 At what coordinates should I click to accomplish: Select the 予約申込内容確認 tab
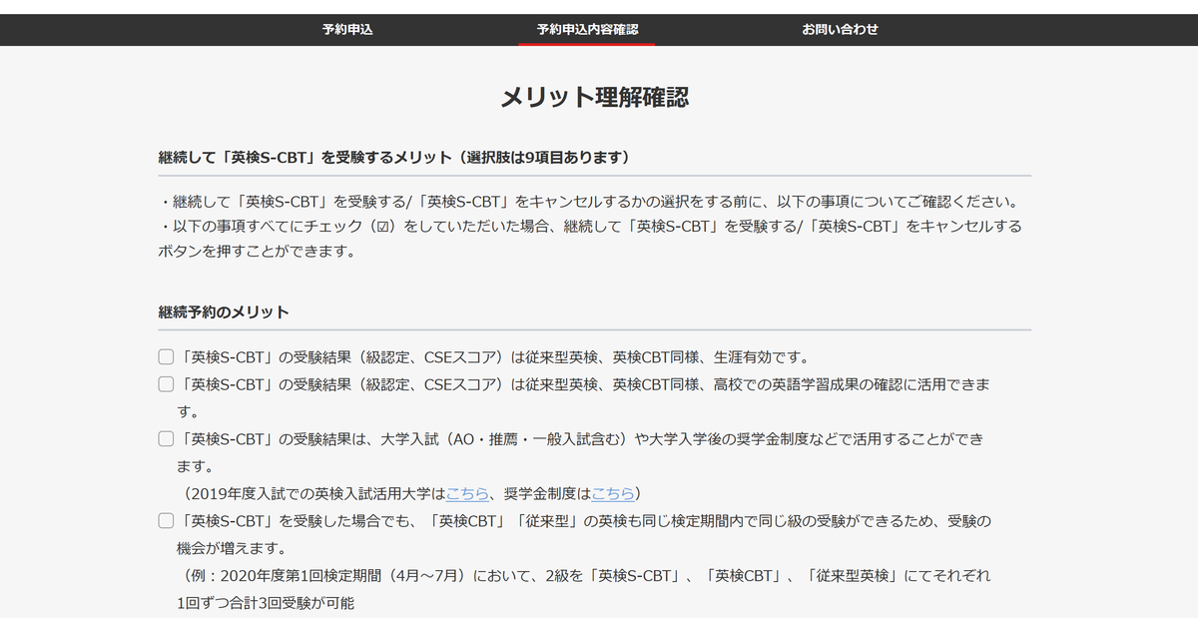pyautogui.click(x=587, y=30)
